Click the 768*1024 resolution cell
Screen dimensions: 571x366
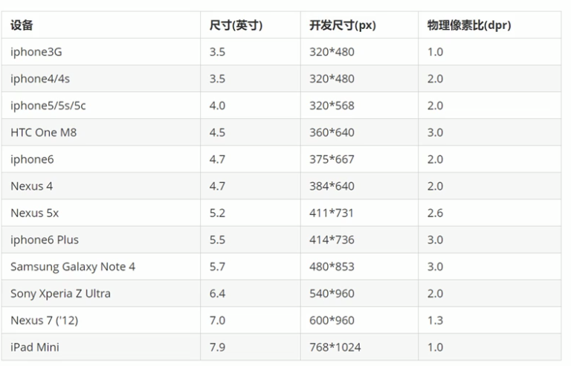(x=335, y=347)
